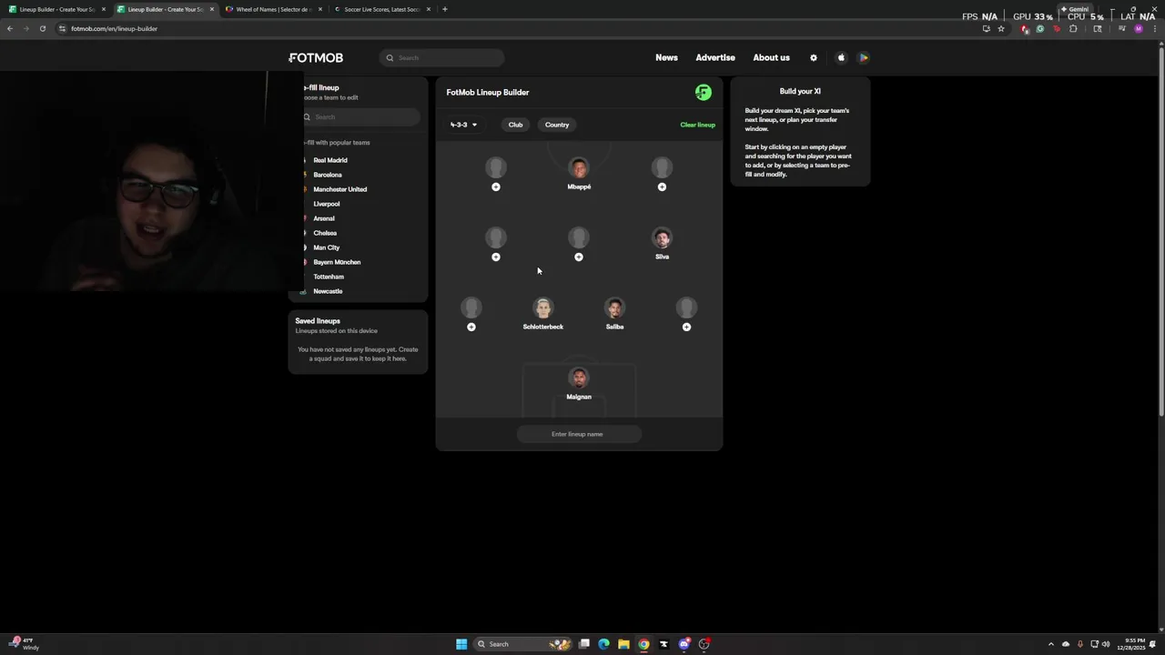Reload the FotMob page
This screenshot has width=1165, height=655.
click(x=42, y=28)
